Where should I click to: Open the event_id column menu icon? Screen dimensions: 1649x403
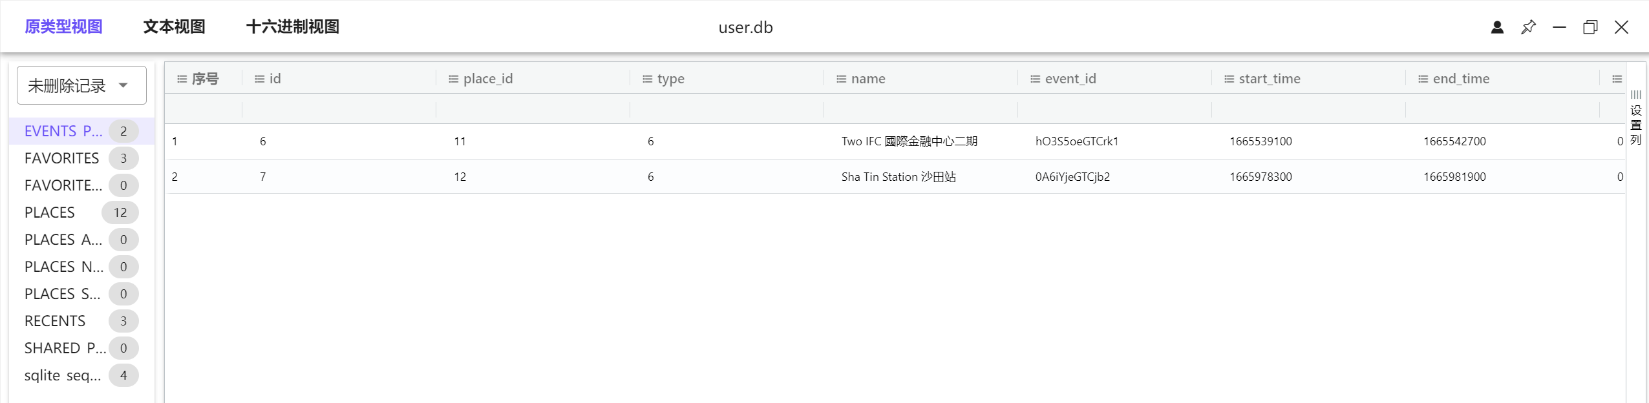click(x=1035, y=79)
